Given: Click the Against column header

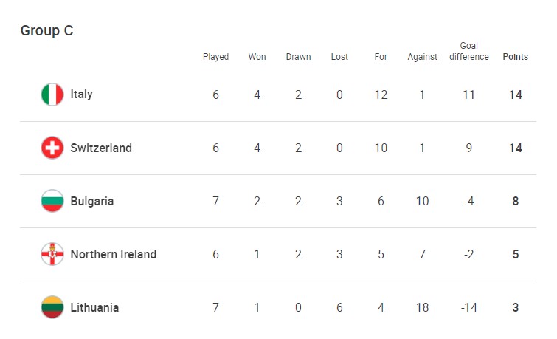Looking at the screenshot, I should coord(423,57).
